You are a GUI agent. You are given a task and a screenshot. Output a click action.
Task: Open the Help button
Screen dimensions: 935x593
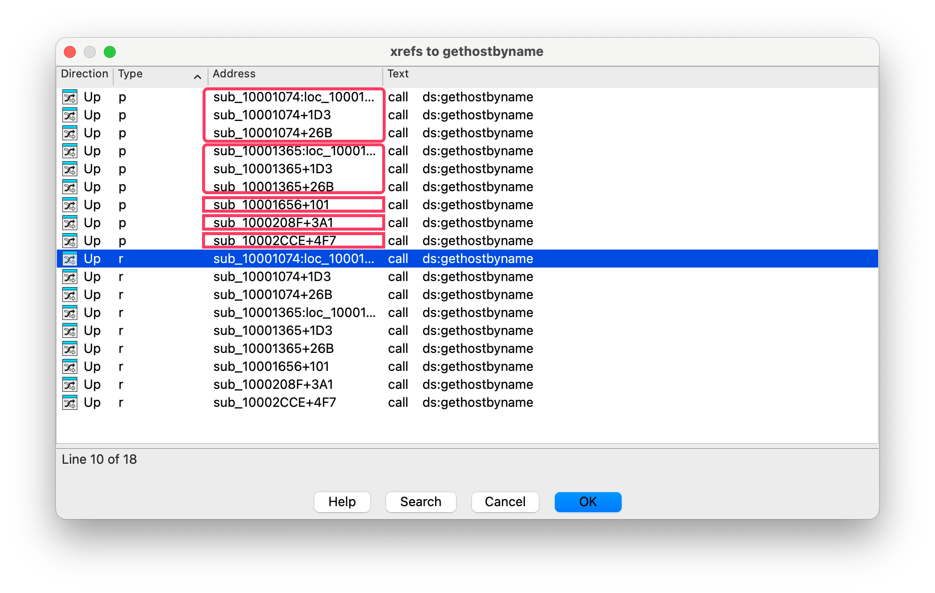click(342, 502)
